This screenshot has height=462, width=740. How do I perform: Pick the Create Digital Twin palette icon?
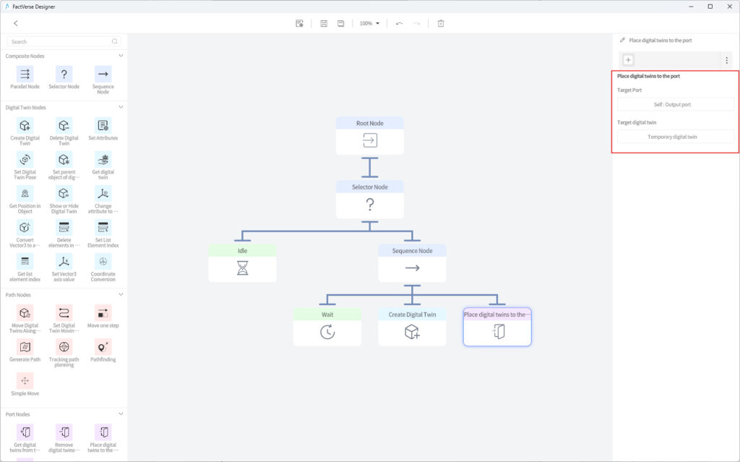tap(25, 126)
